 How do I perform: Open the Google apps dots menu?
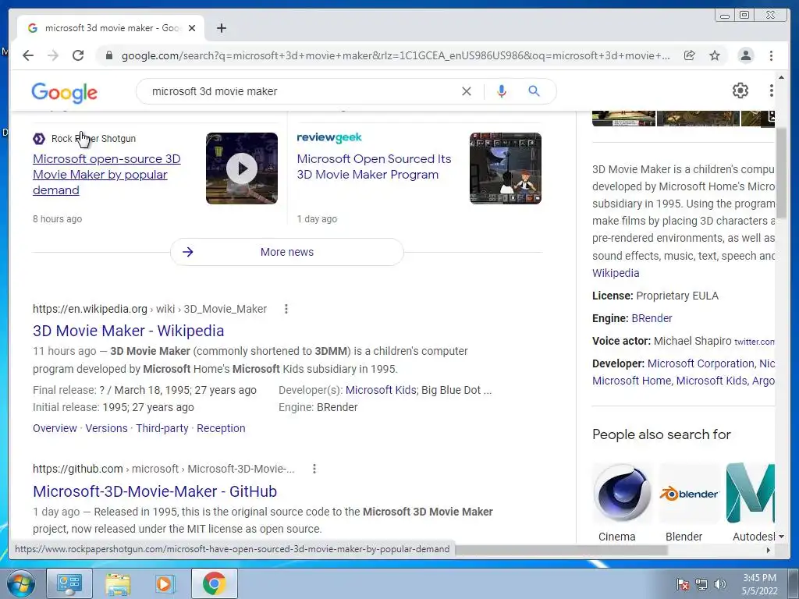pyautogui.click(x=771, y=90)
